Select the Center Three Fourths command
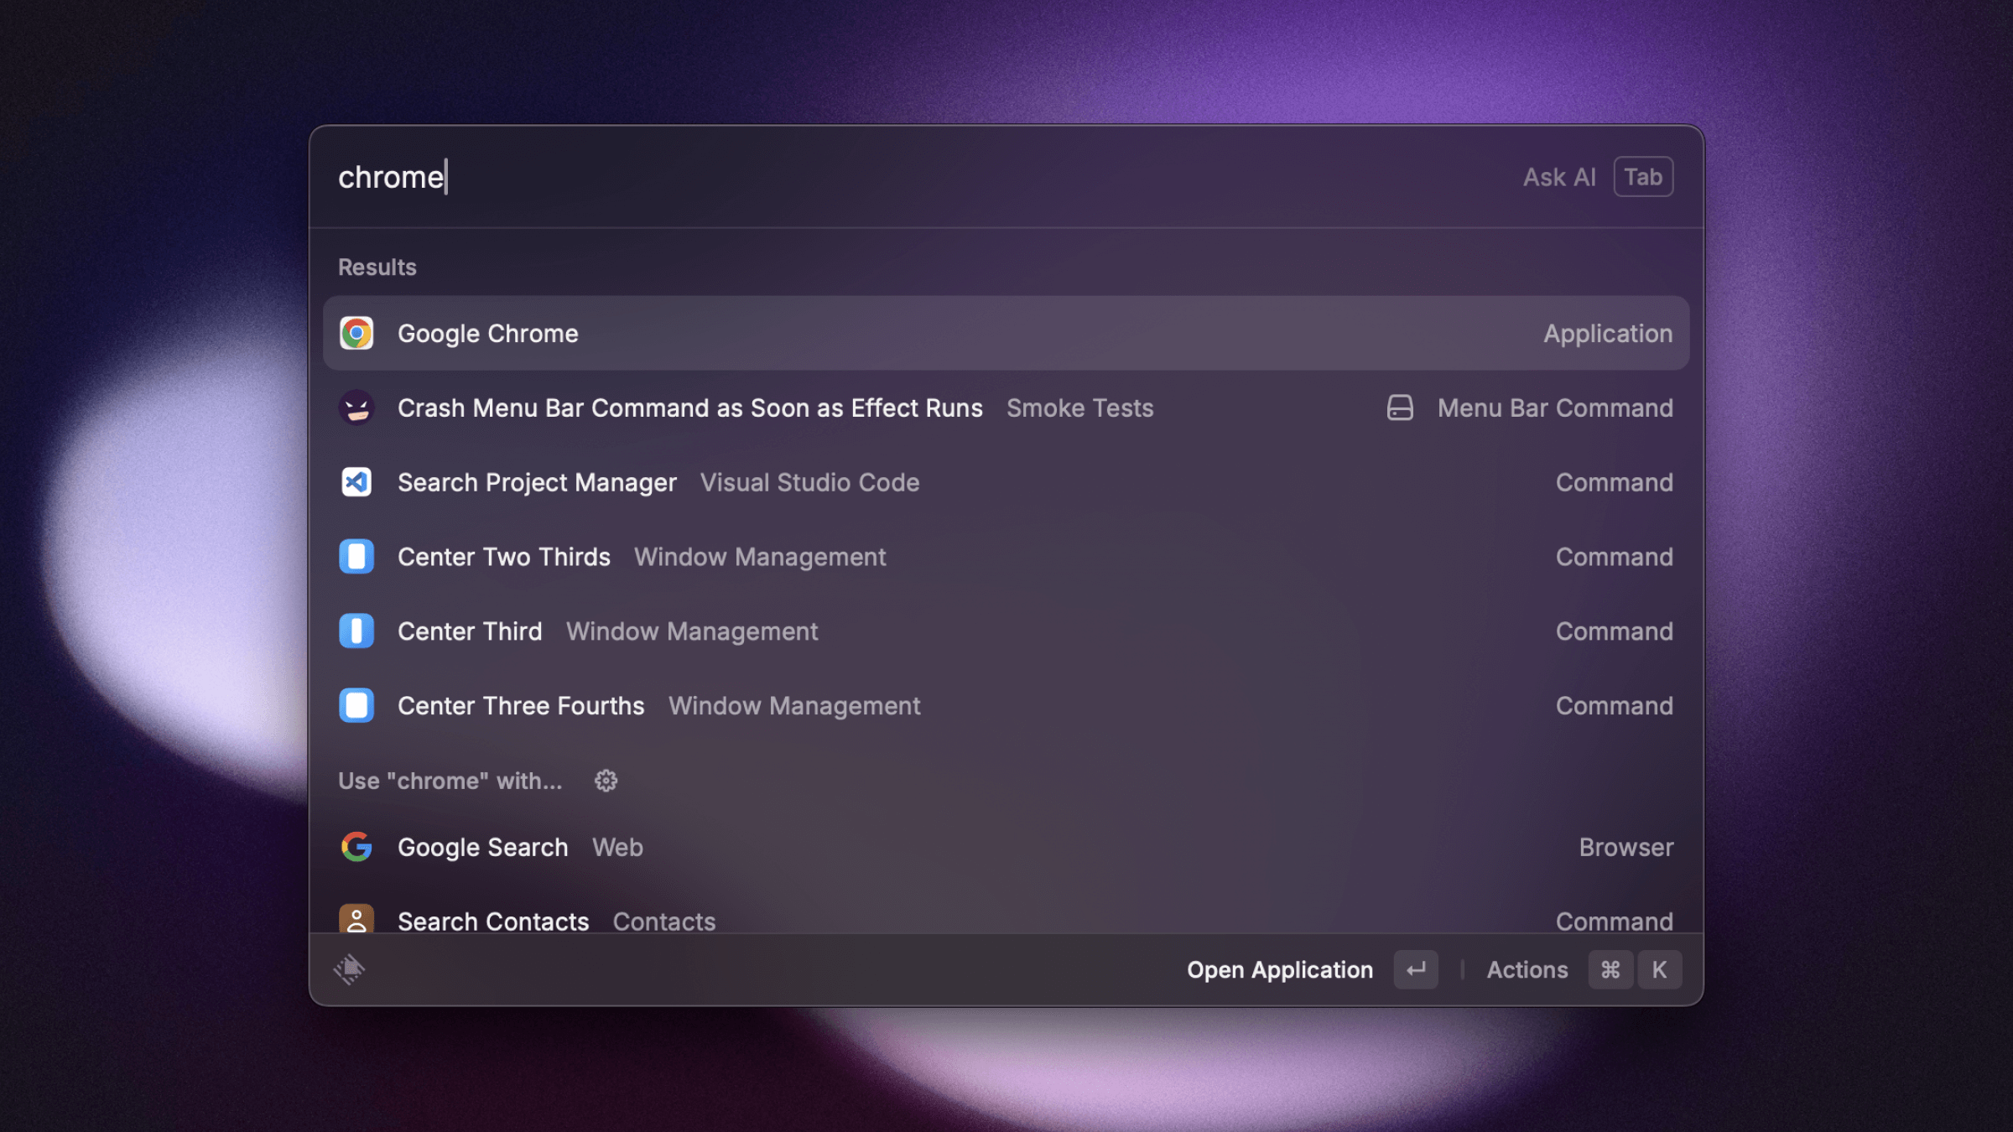The image size is (2013, 1132). (x=1006, y=706)
